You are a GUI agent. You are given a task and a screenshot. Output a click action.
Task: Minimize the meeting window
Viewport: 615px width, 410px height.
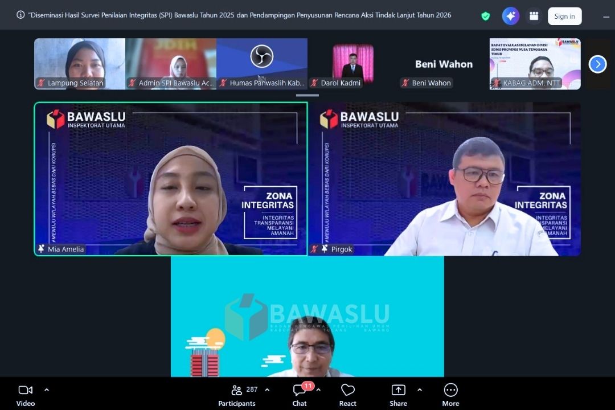tap(606, 17)
